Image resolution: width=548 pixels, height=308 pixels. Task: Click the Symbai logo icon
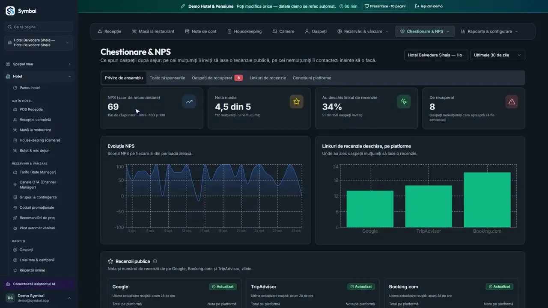10,11
